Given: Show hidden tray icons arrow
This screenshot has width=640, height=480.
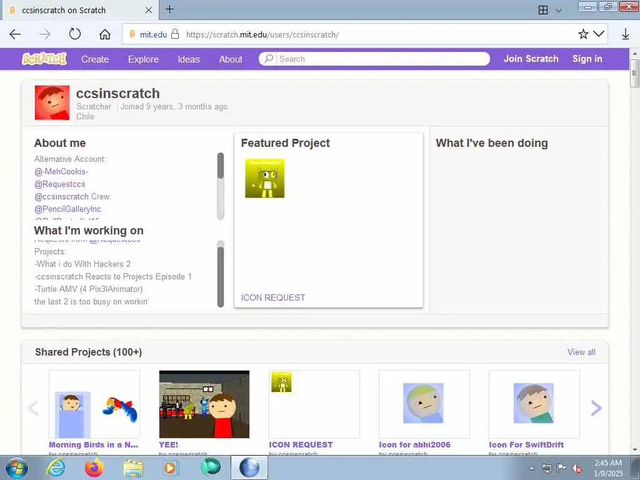Looking at the screenshot, I should 531,468.
